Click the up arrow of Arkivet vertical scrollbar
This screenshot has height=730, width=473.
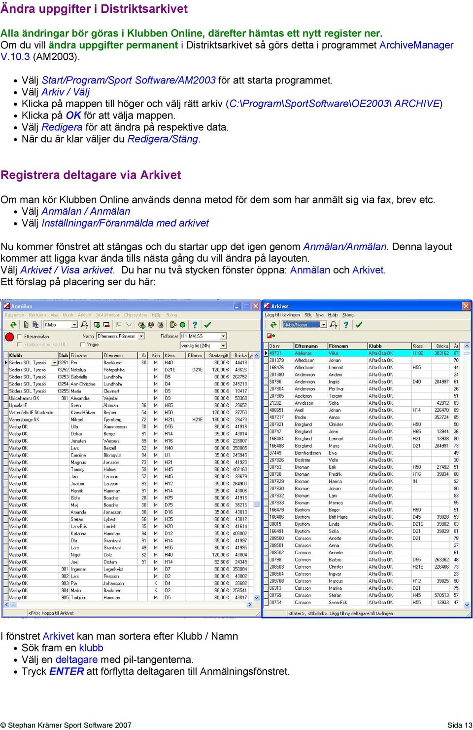coord(467,346)
